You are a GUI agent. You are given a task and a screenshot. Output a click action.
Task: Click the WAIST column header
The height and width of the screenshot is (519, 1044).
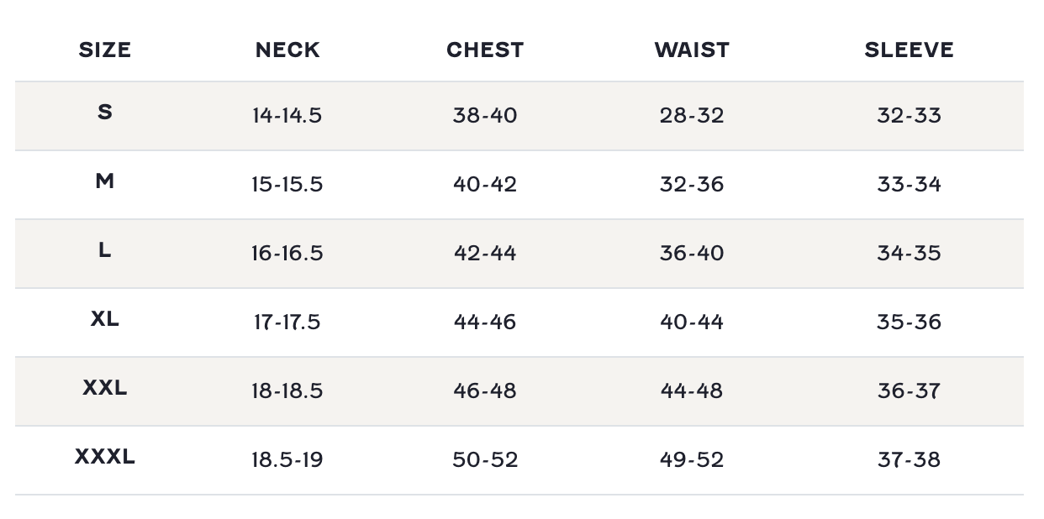click(x=692, y=50)
